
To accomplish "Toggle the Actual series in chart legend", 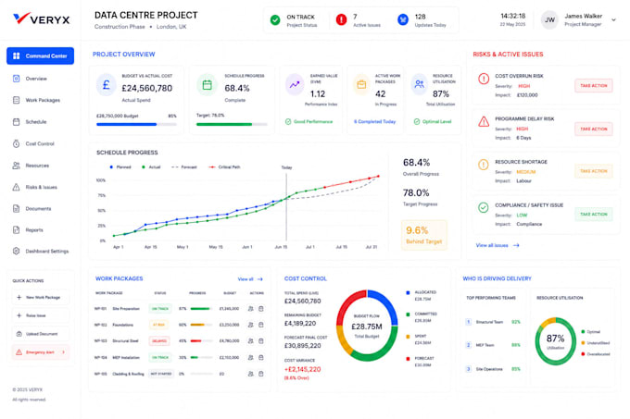I will 151,166.
